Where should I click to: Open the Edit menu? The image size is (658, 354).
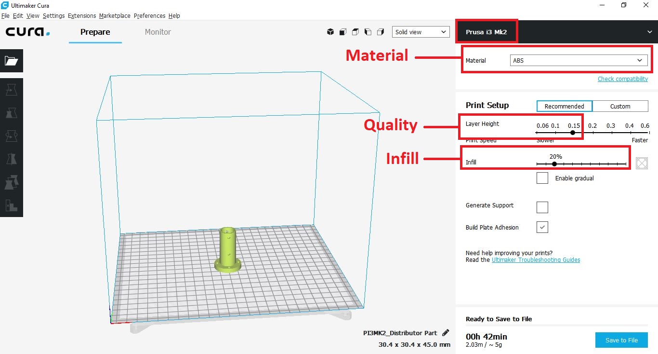click(18, 15)
